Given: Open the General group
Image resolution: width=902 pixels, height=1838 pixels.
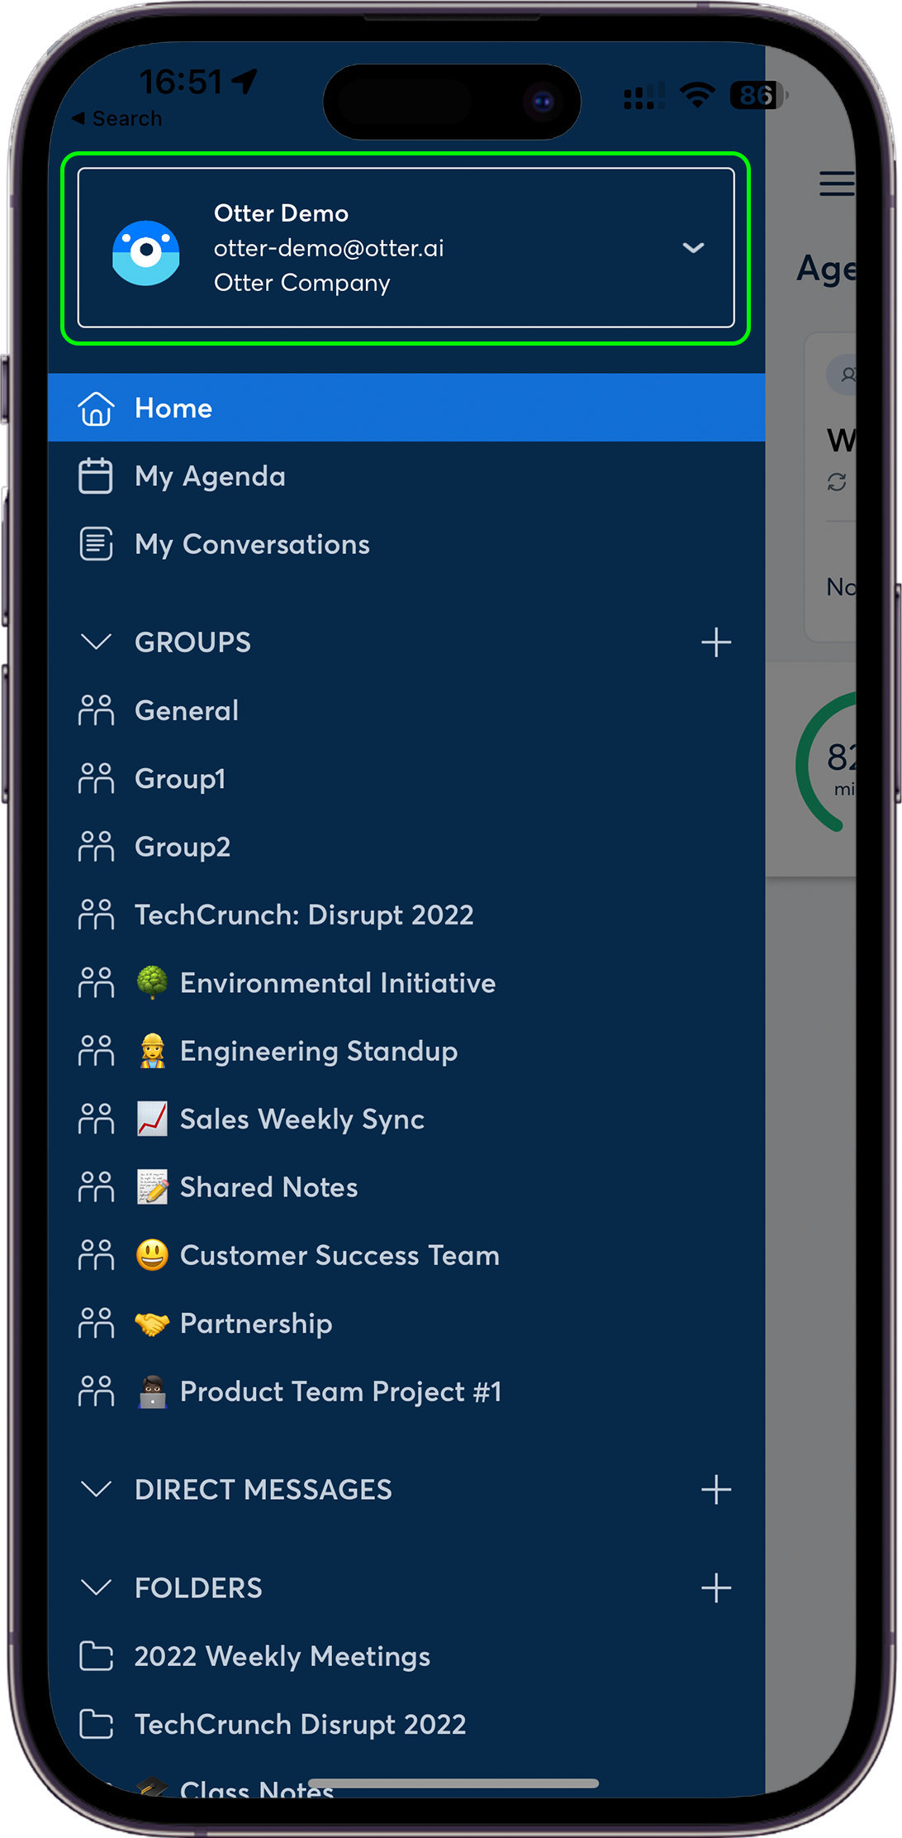Looking at the screenshot, I should [406, 710].
